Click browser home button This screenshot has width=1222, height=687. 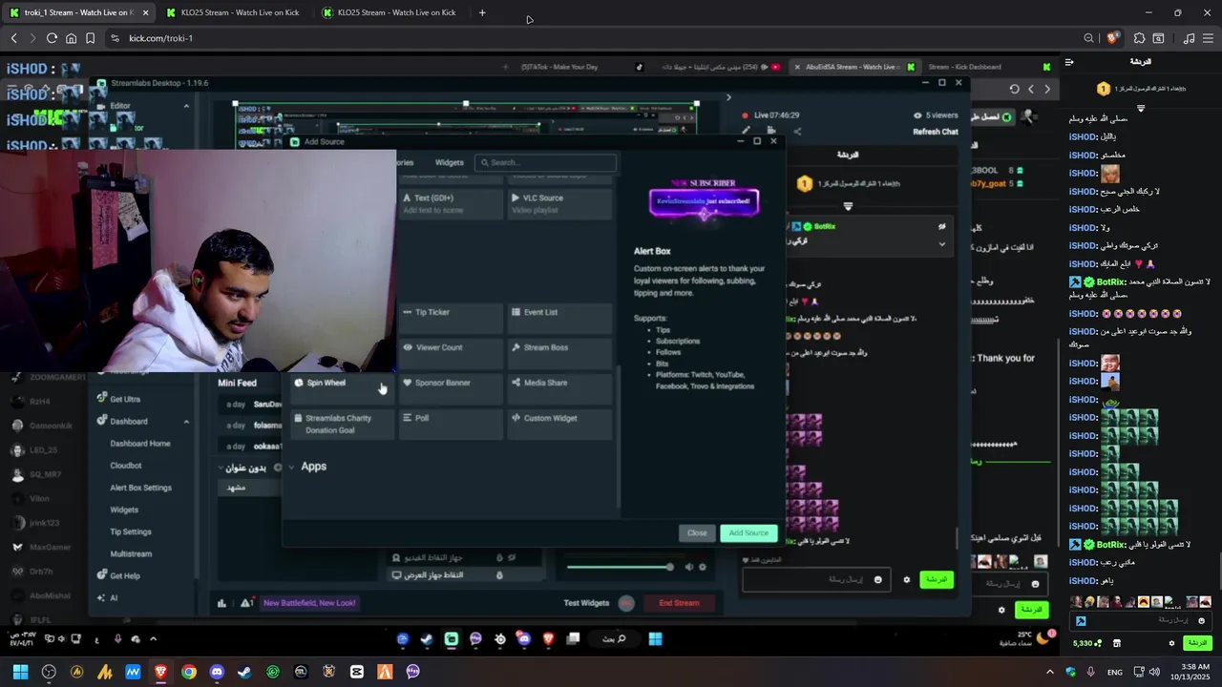72,38
